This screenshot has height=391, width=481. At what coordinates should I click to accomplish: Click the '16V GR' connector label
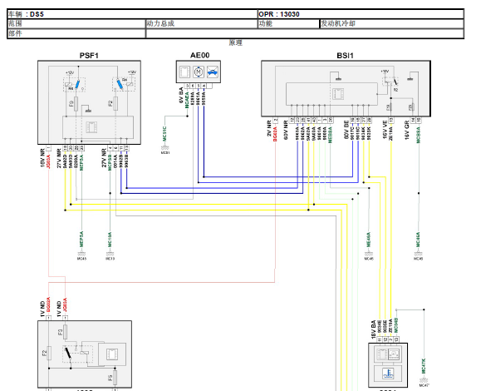pos(407,131)
